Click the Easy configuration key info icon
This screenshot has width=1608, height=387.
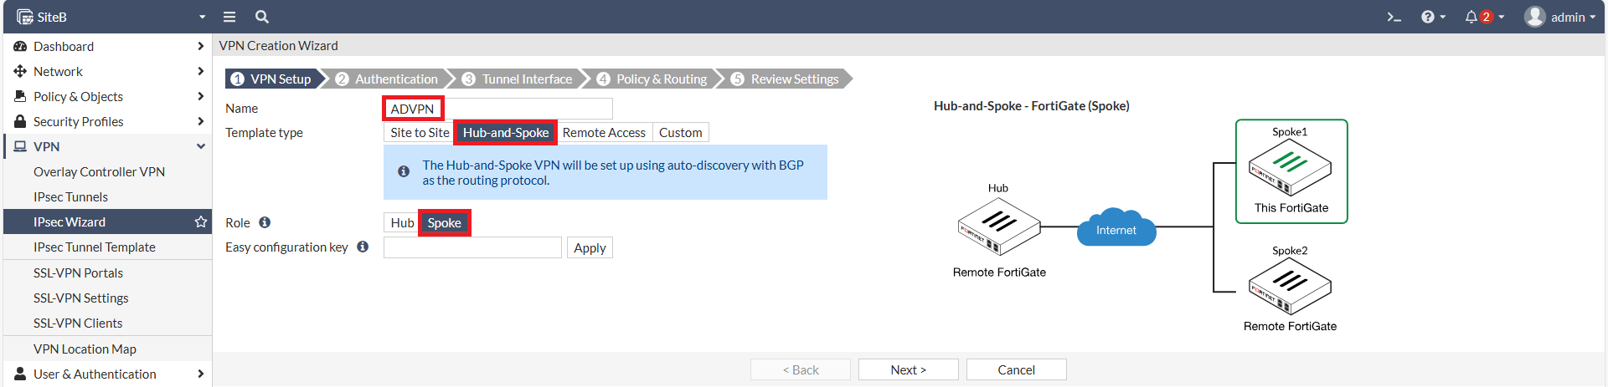pyautogui.click(x=363, y=247)
